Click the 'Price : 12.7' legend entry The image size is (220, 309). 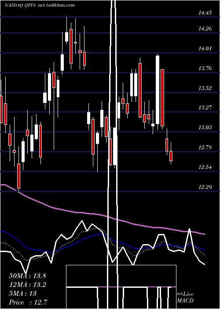point(28,302)
